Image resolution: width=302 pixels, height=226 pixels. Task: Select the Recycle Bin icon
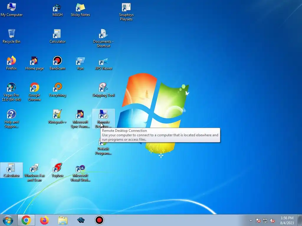pyautogui.click(x=12, y=36)
